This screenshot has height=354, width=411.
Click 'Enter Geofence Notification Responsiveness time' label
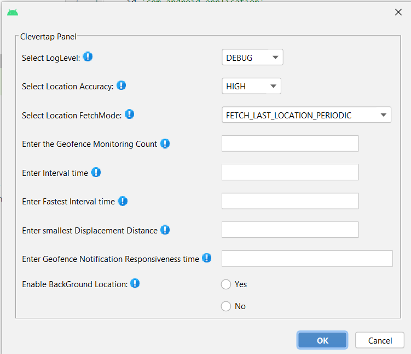111,259
